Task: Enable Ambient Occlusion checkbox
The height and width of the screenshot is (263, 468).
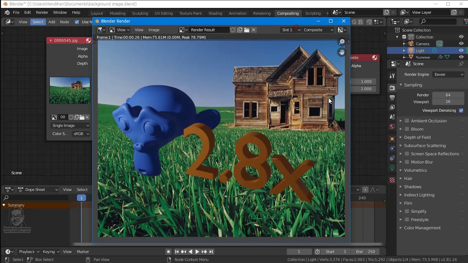Action: tap(407, 121)
